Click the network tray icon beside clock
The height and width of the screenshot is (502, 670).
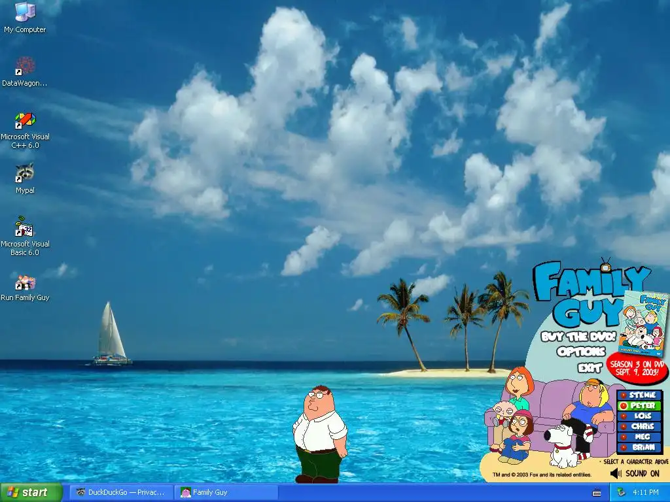(x=621, y=493)
